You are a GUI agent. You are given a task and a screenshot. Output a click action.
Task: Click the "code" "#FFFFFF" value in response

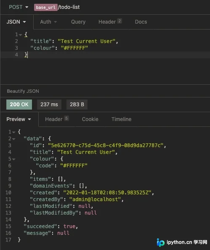(74, 166)
